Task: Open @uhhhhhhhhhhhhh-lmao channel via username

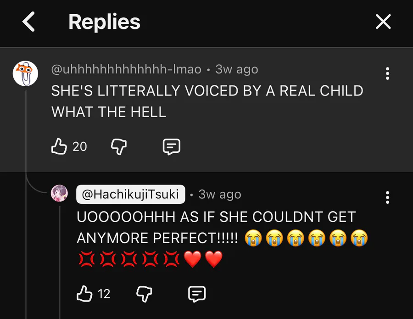Action: point(126,69)
